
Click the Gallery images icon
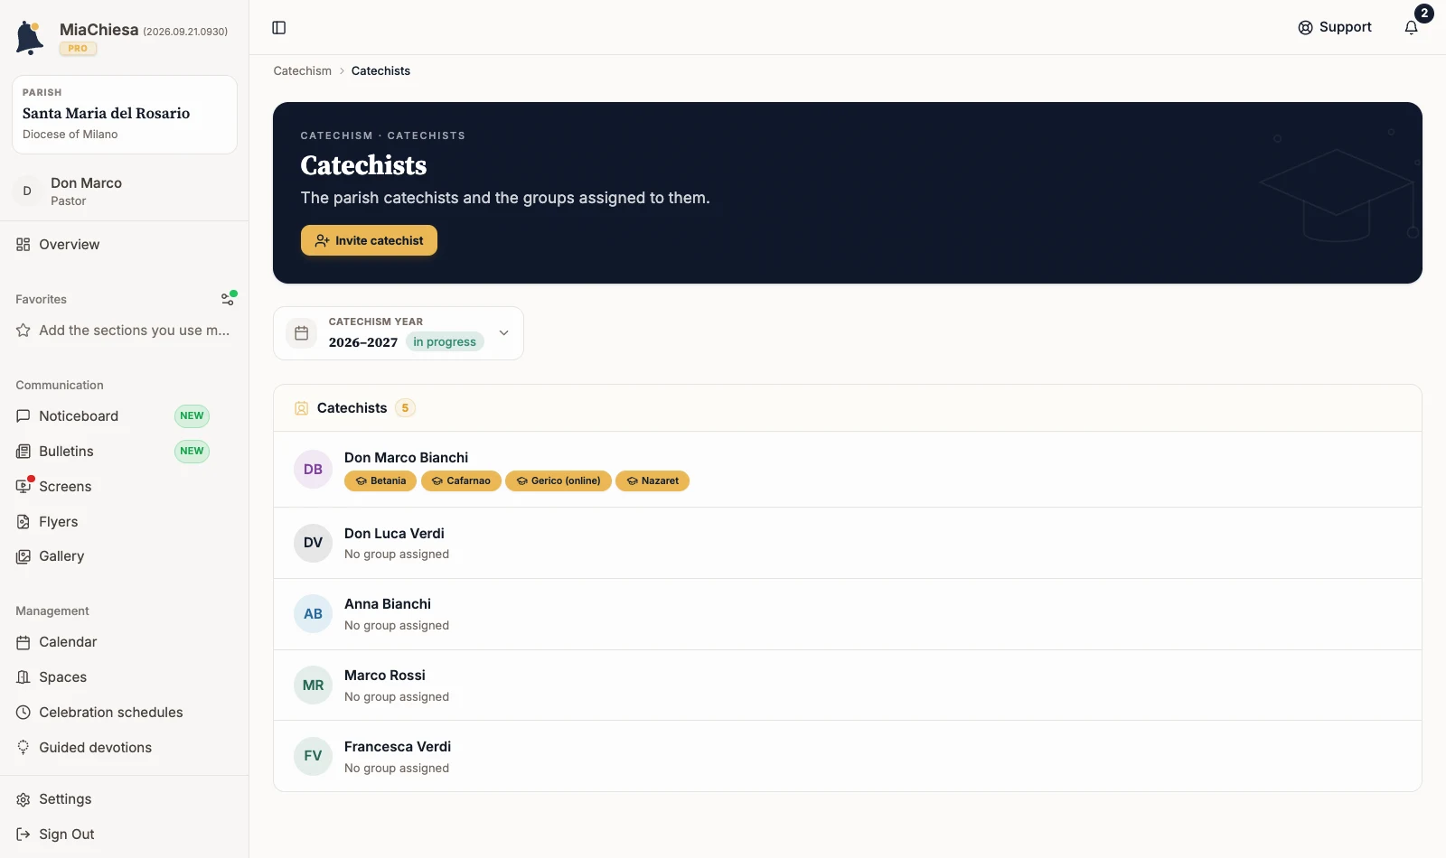pos(23,556)
